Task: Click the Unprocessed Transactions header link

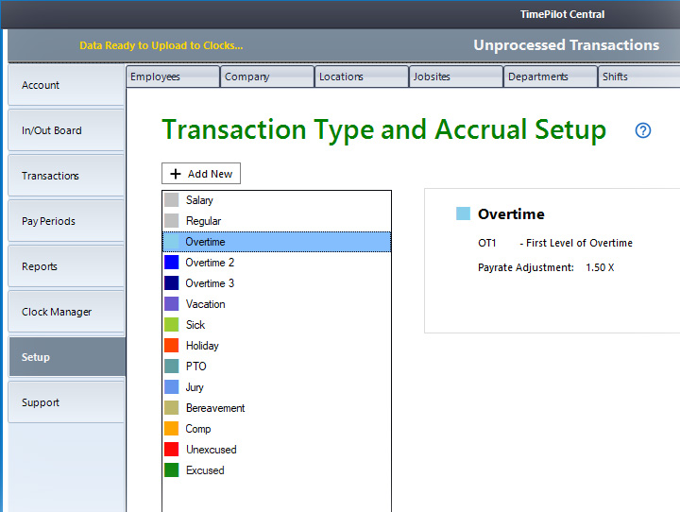Action: click(566, 45)
